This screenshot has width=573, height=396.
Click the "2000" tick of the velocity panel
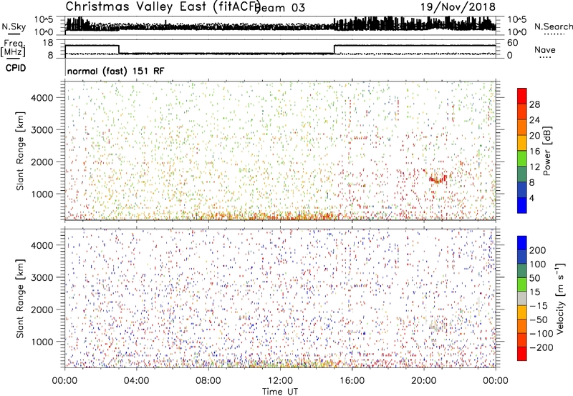(42, 310)
